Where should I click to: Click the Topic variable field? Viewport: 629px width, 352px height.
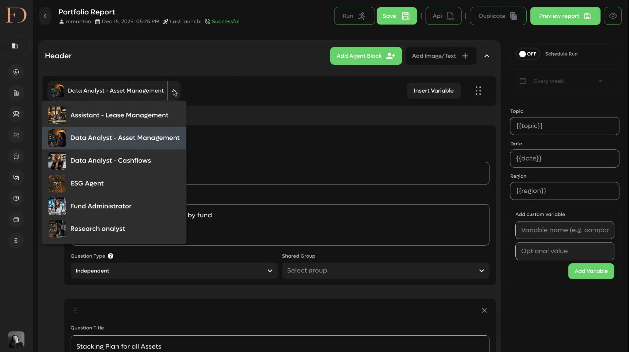[564, 126]
